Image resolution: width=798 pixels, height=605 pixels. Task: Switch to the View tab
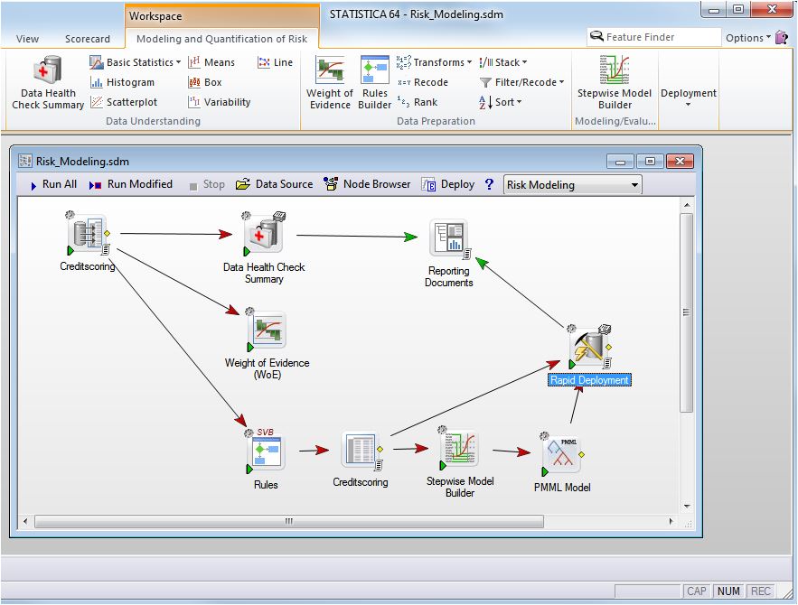(x=27, y=39)
